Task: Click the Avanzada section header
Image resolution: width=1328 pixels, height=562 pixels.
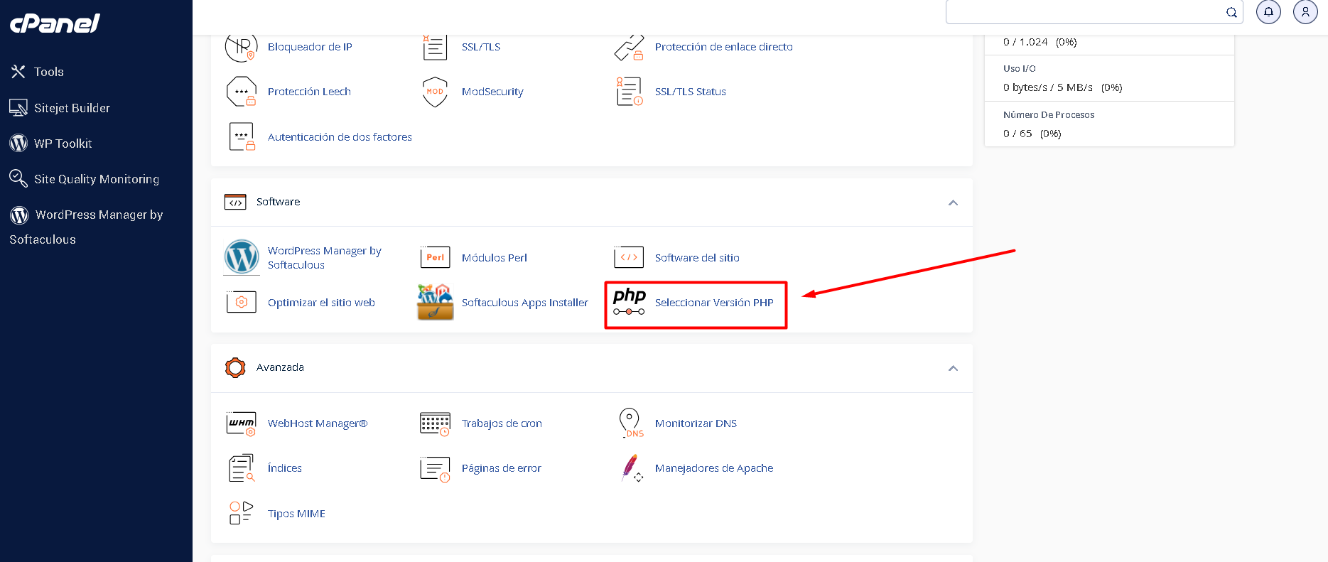Action: pyautogui.click(x=592, y=368)
